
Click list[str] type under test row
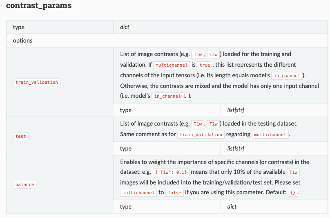[235, 148]
